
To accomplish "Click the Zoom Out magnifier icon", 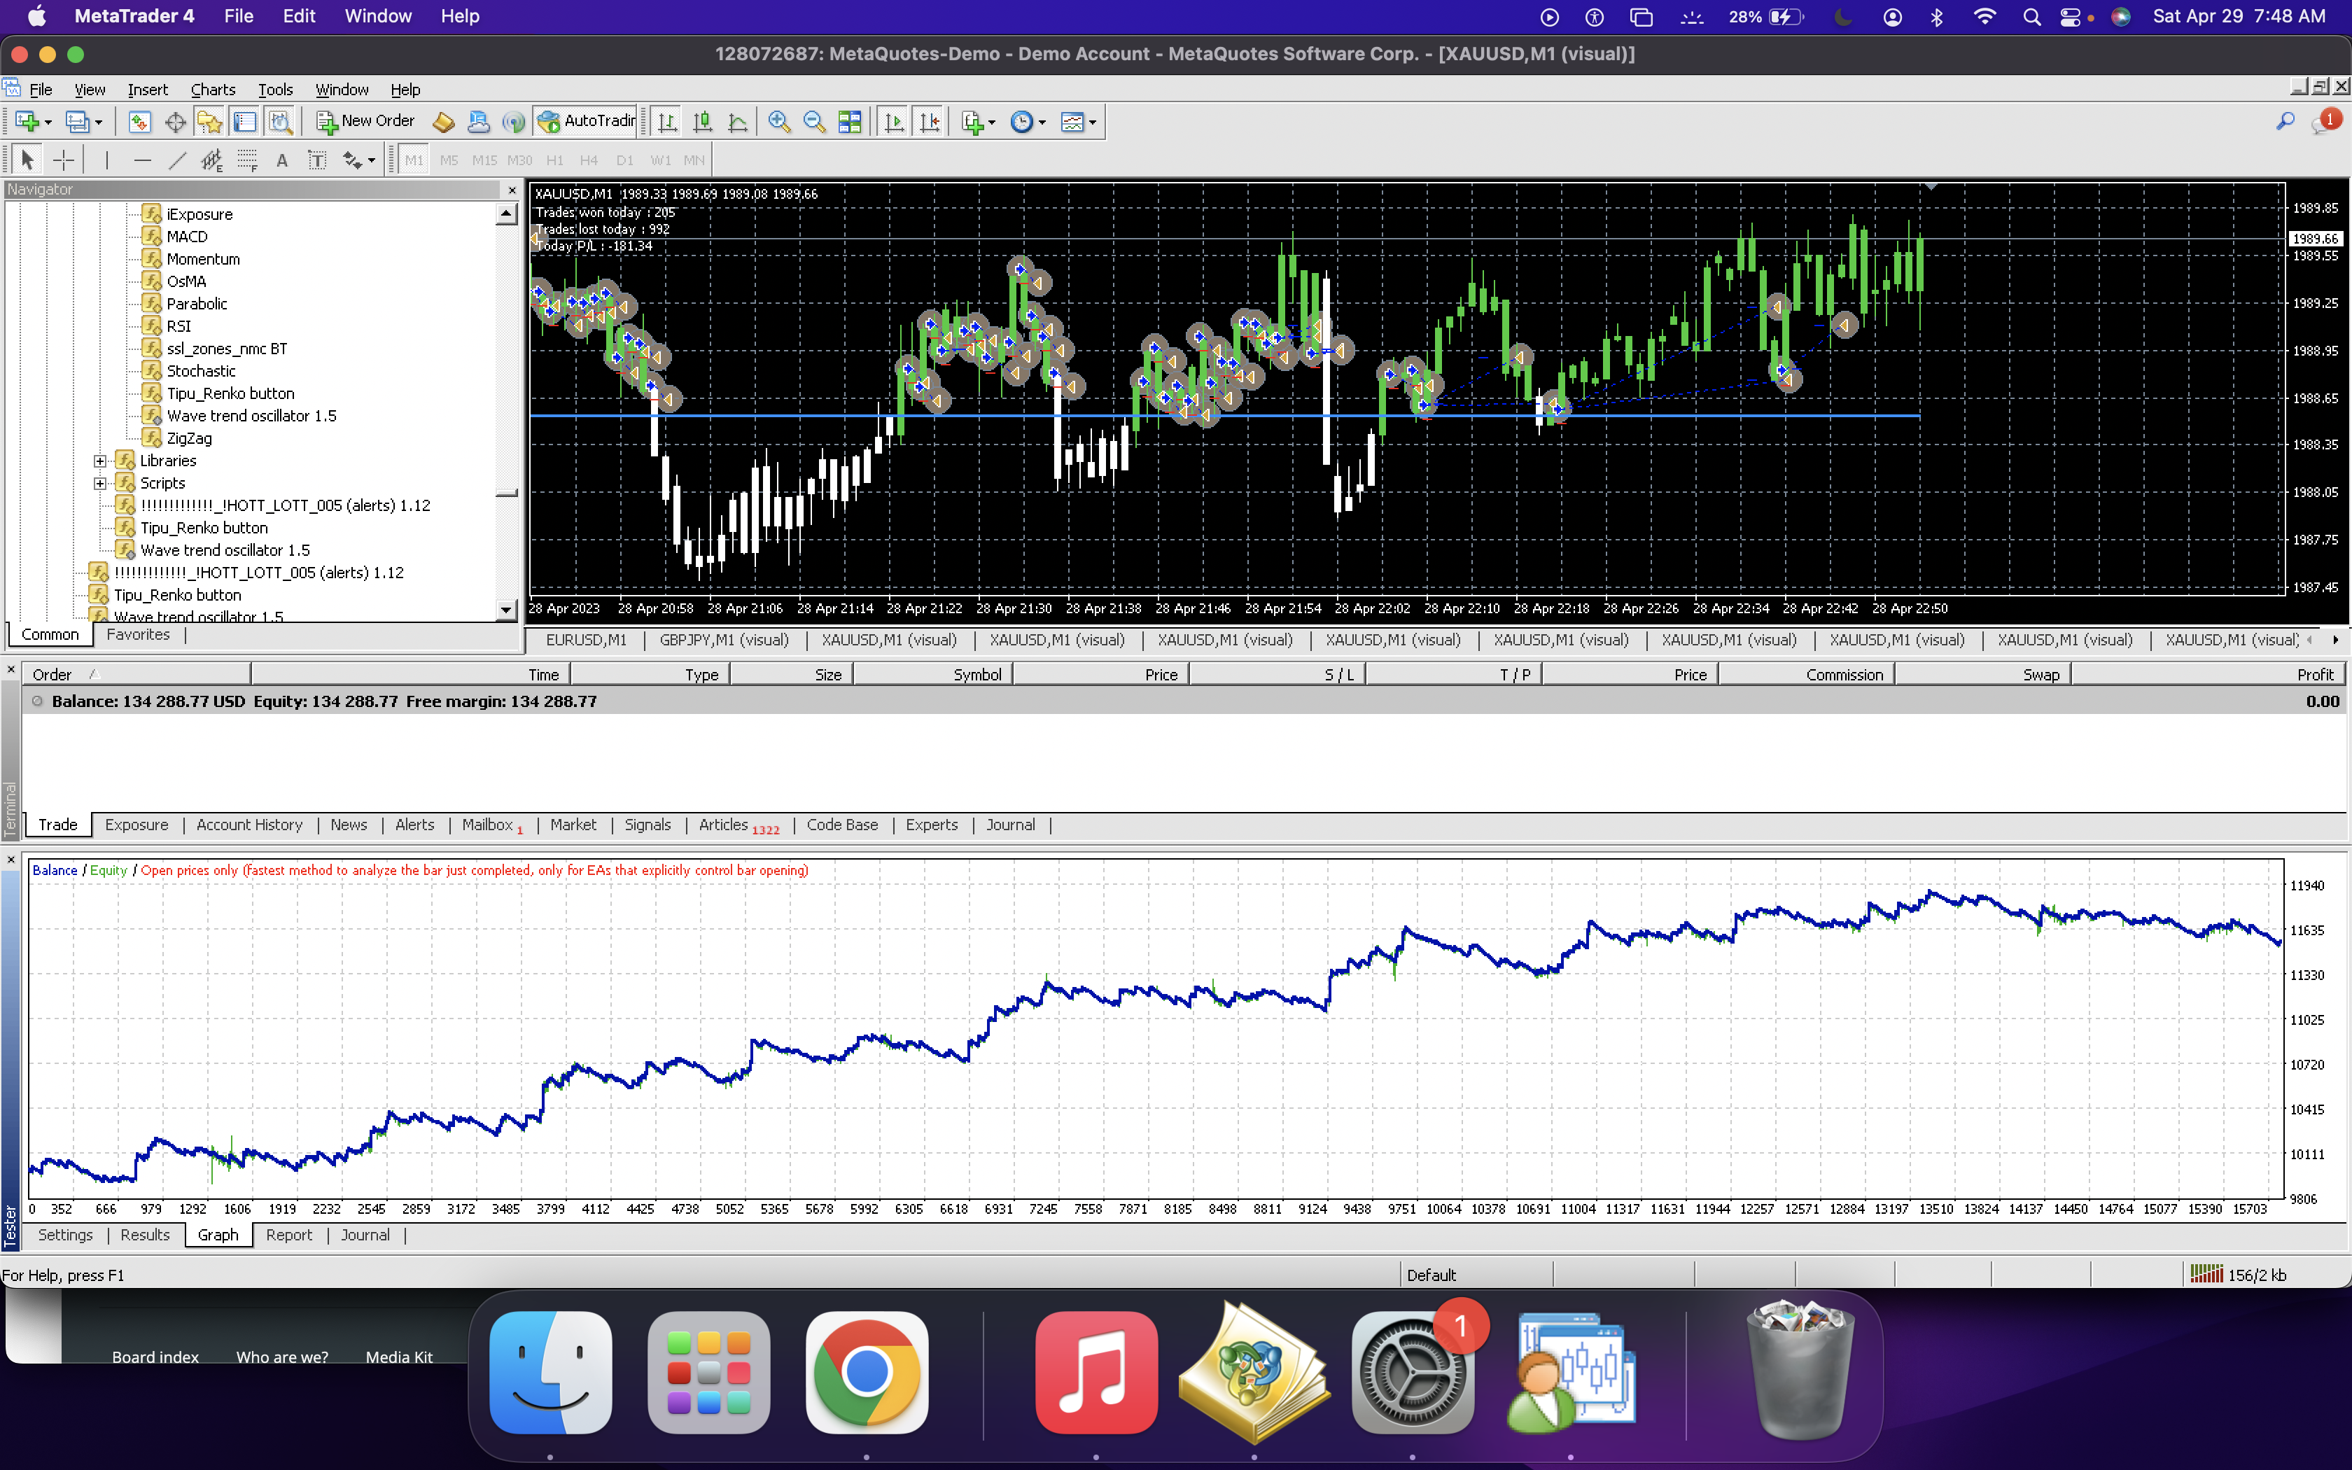I will coord(813,122).
